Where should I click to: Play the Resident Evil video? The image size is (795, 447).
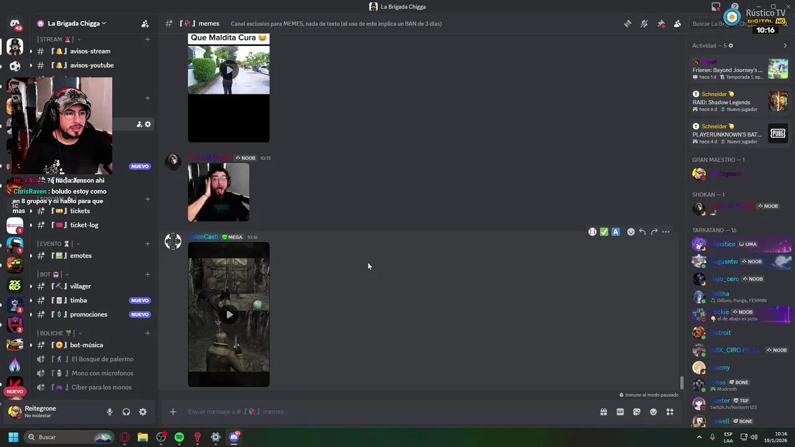click(x=229, y=314)
